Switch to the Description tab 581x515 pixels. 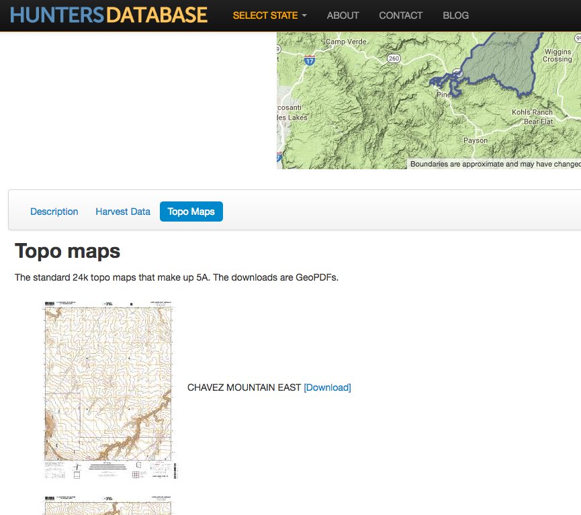click(x=54, y=212)
